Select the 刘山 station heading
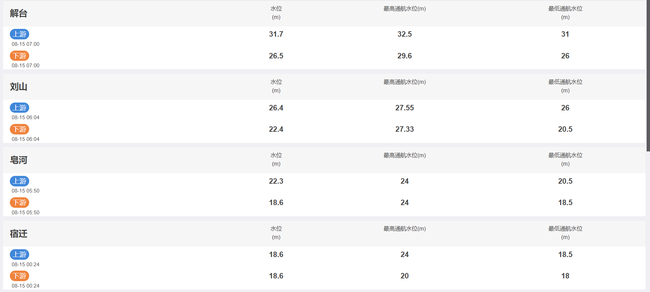Screen dimensions: 650x292 coord(19,87)
